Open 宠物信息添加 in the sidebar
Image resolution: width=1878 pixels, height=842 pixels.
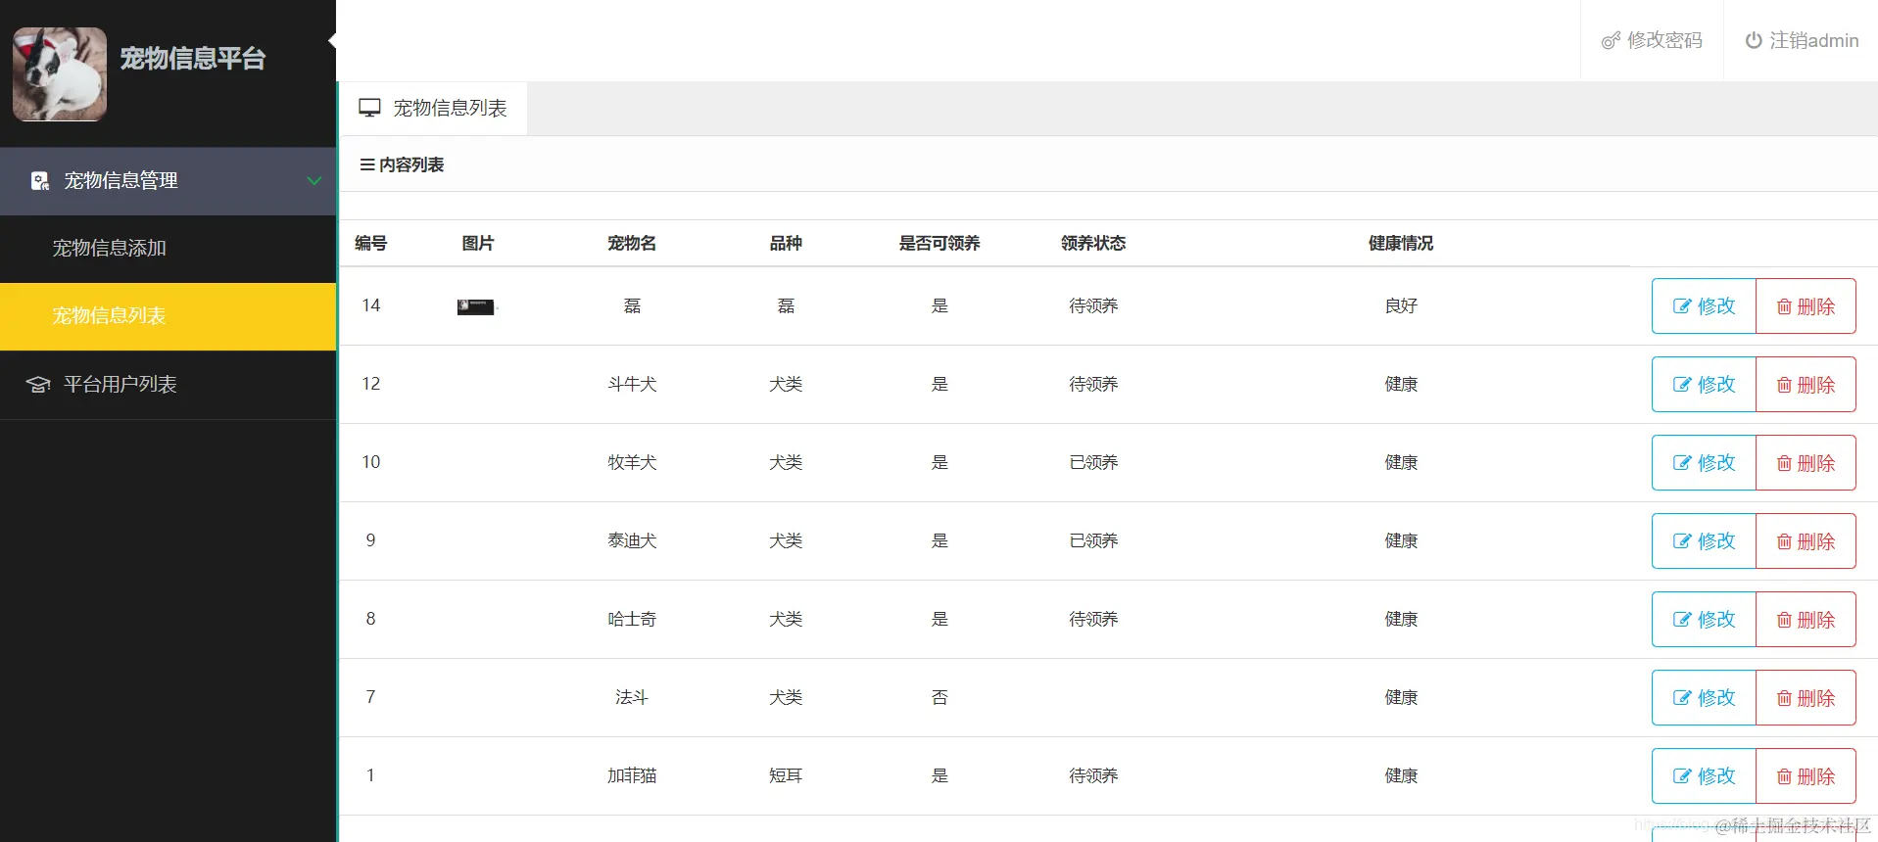(169, 249)
